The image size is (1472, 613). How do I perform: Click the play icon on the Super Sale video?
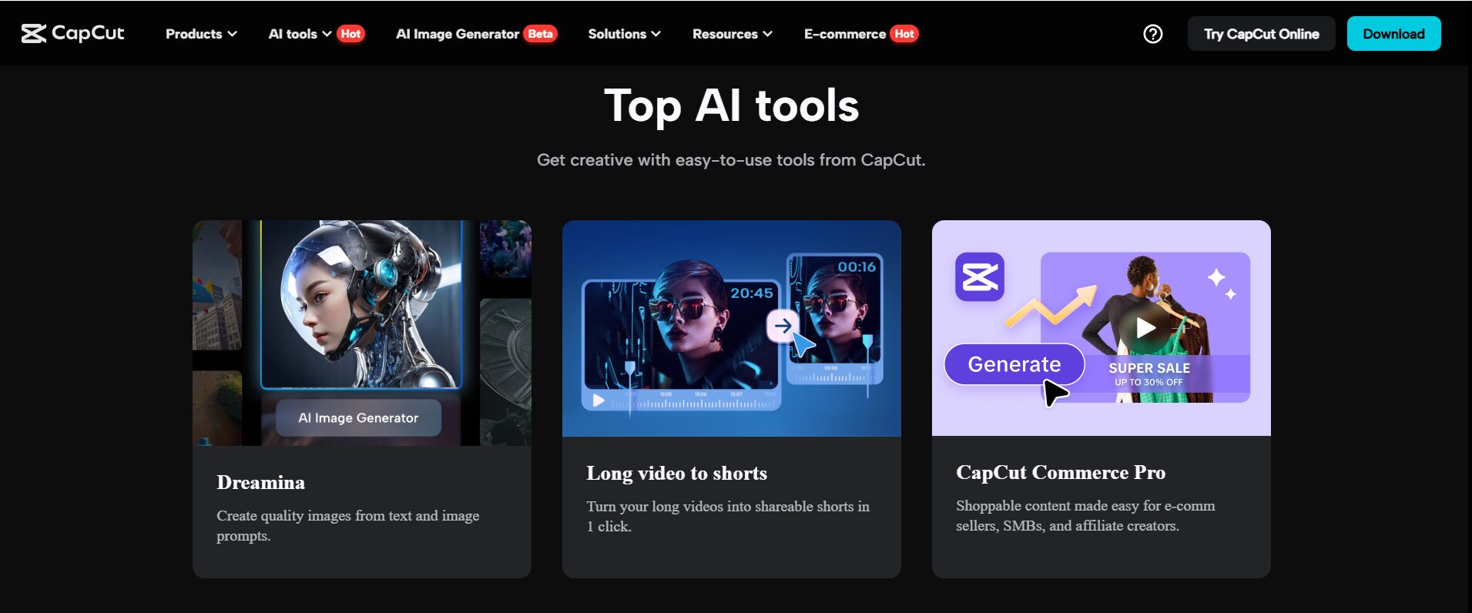[x=1145, y=327]
